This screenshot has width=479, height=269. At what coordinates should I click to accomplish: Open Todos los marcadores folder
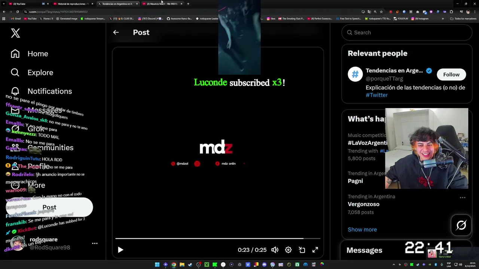(463, 18)
